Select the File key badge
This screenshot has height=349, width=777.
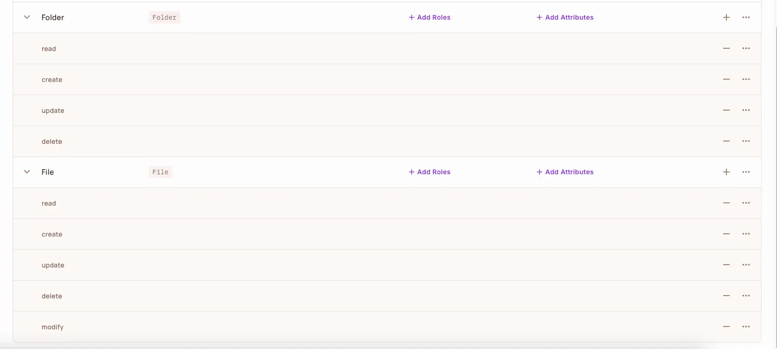coord(160,172)
